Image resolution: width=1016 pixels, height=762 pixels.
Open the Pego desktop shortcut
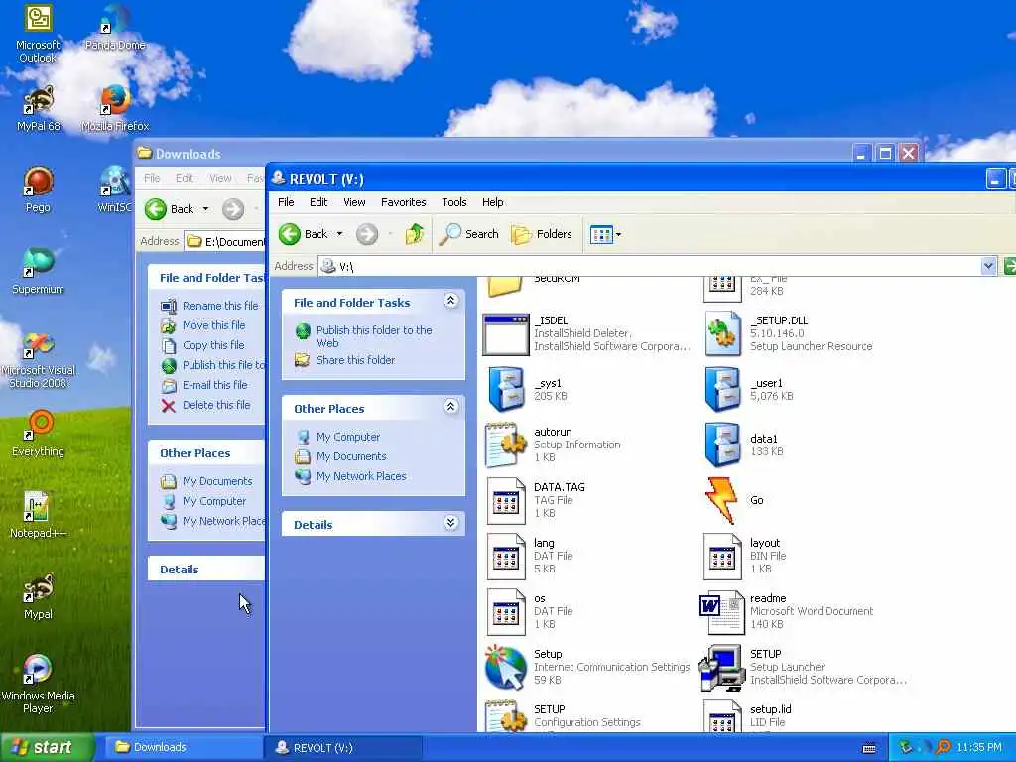pyautogui.click(x=38, y=190)
